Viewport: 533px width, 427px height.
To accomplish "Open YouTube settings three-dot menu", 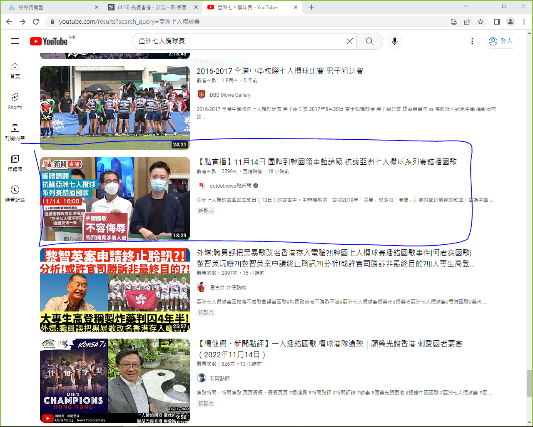I will click(x=472, y=41).
